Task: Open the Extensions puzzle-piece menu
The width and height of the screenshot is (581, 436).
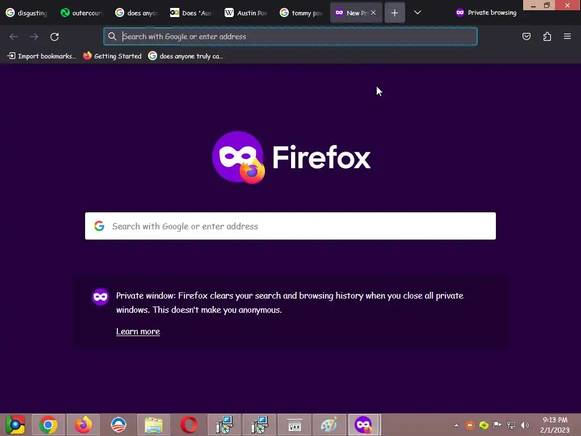Action: (x=547, y=36)
